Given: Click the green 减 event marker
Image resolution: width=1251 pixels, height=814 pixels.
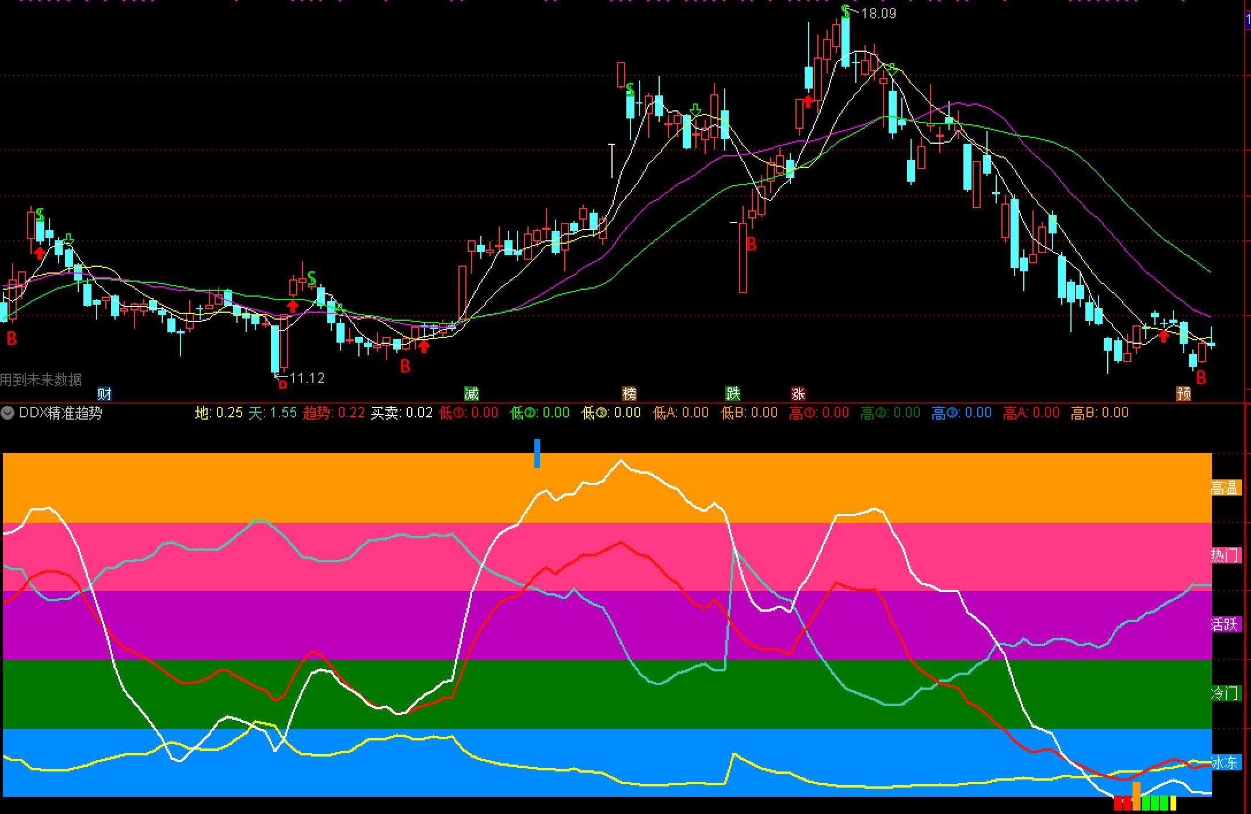Looking at the screenshot, I should point(471,394).
